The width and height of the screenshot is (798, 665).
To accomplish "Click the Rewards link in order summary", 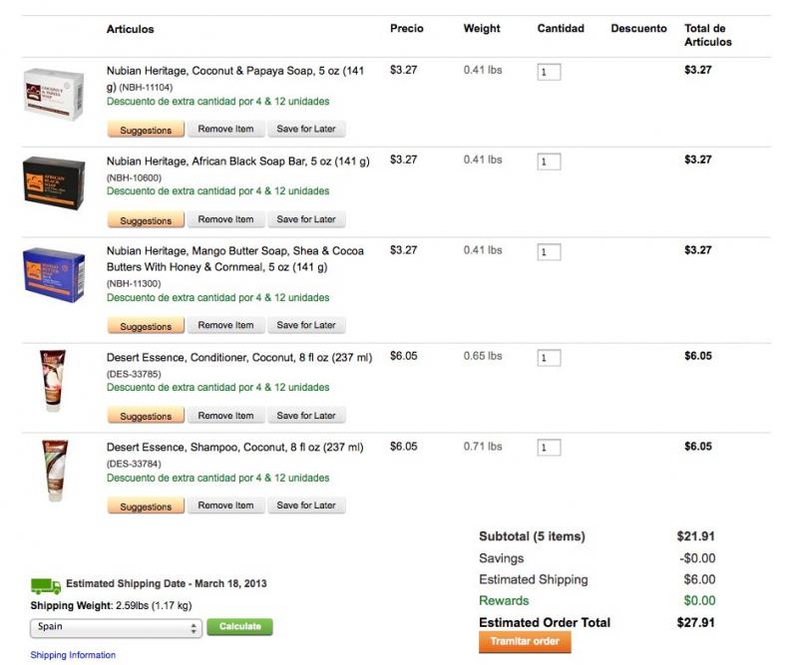I will [504, 601].
